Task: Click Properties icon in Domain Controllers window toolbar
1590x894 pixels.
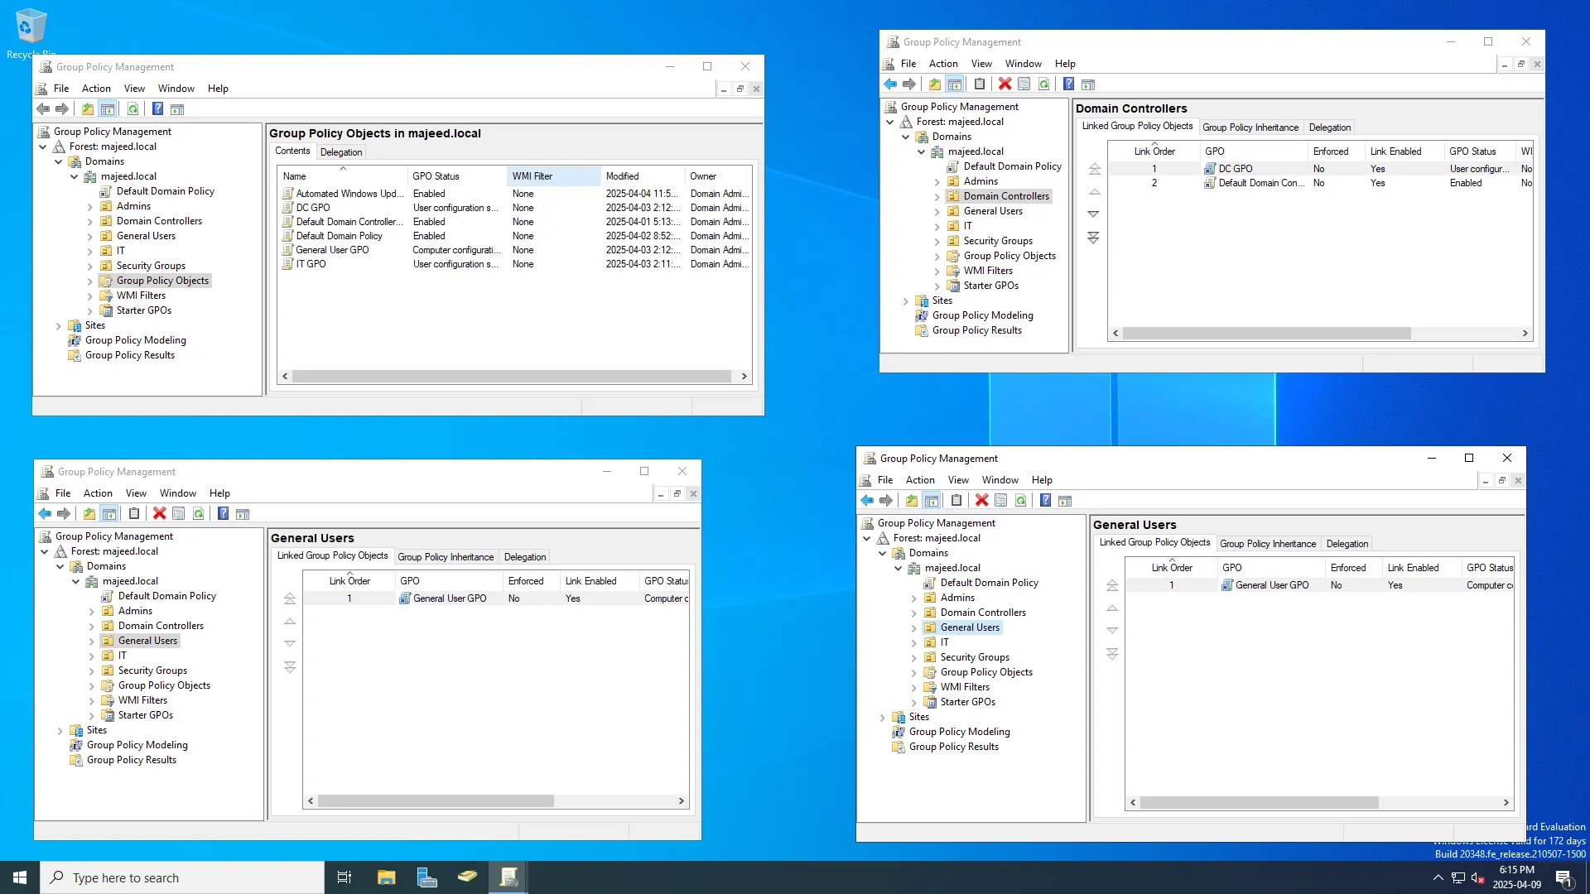Action: (x=1024, y=84)
